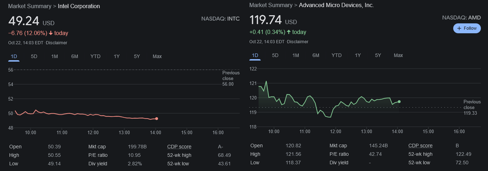Image resolution: width=488 pixels, height=171 pixels.
Task: Click the CDP score label in Intel stats
Action: click(179, 147)
